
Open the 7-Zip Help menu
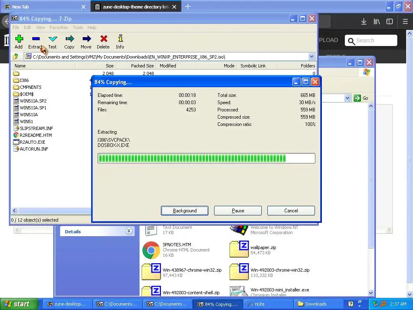92,27
